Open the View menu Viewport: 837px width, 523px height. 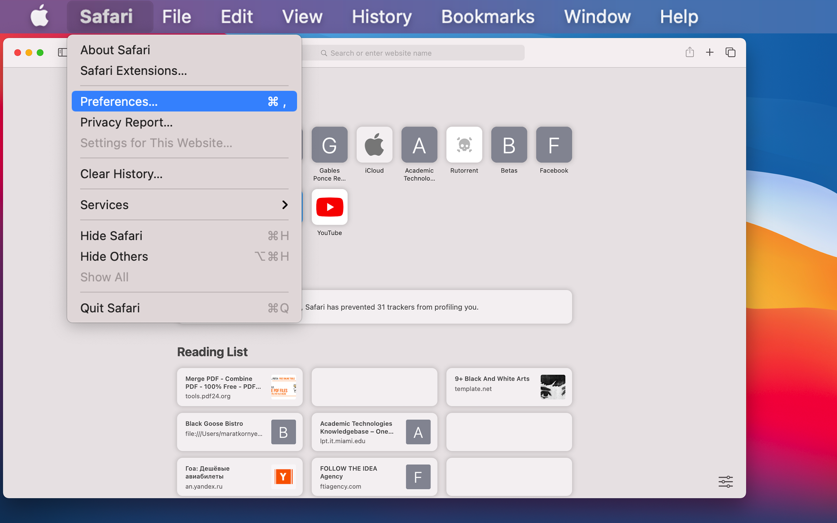(302, 16)
